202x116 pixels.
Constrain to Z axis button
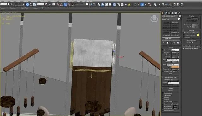(x=142, y=5)
